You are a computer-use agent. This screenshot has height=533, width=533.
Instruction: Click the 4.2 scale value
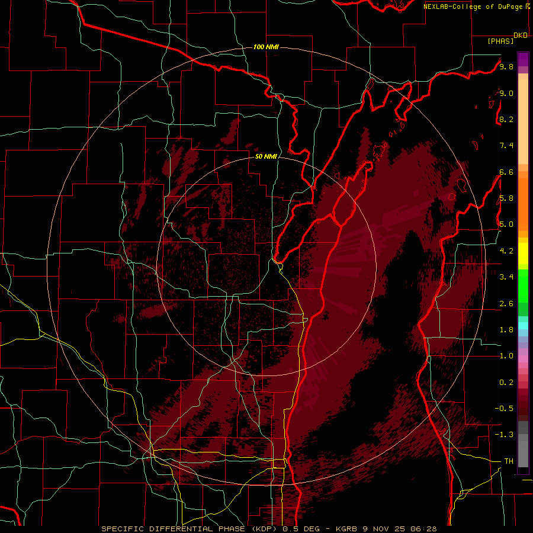(x=506, y=251)
